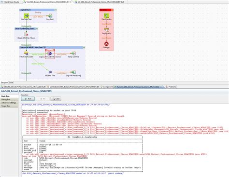
Task: Select the Fetch MSACCDBs component
Action: [26, 53]
